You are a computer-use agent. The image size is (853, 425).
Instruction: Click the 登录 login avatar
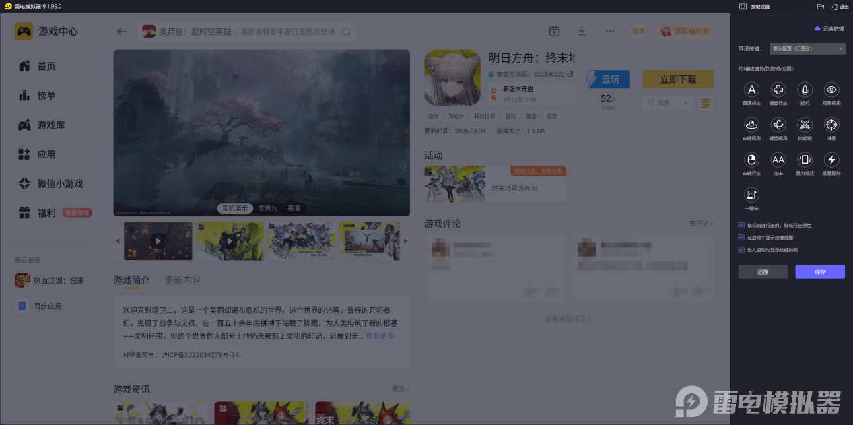638,31
